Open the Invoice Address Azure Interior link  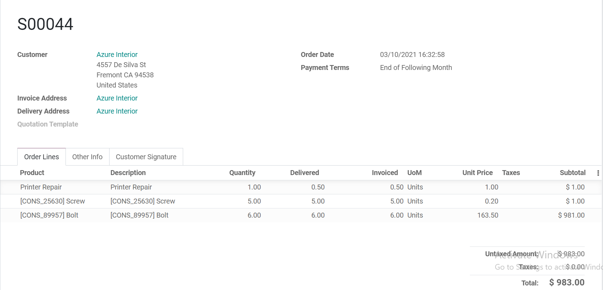(x=117, y=98)
